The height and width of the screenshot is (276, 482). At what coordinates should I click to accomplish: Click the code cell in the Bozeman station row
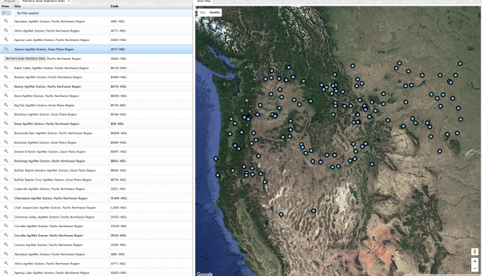[151, 142]
